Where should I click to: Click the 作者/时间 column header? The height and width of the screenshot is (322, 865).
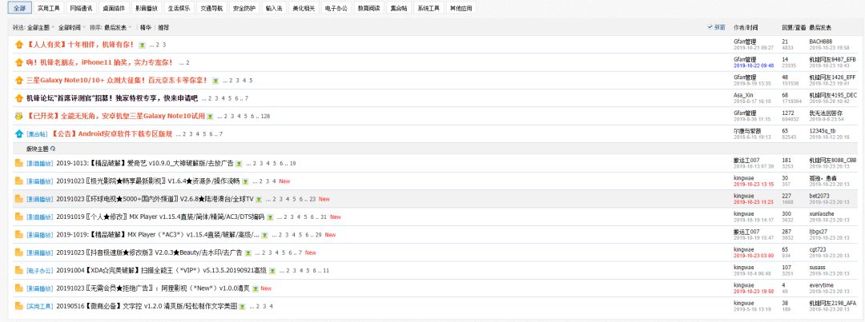pos(746,27)
